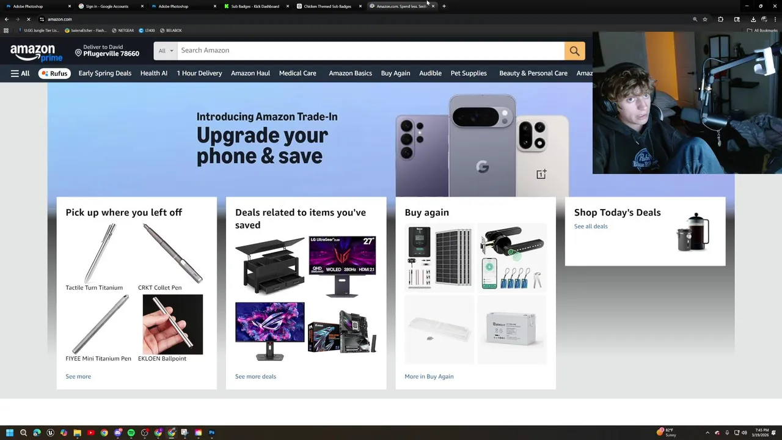Open Health AI nav item
This screenshot has width=782, height=440.
point(154,73)
